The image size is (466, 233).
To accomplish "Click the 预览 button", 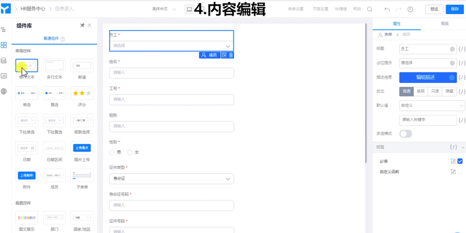I will [434, 9].
